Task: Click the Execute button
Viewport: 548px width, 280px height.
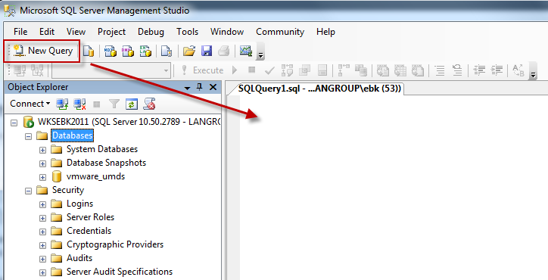Action: tap(202, 70)
